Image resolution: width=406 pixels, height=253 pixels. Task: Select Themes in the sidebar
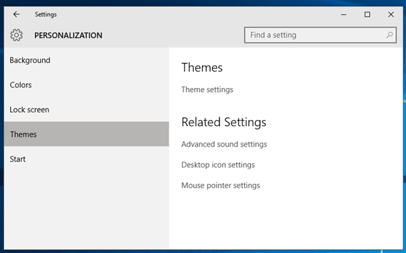[x=87, y=134]
